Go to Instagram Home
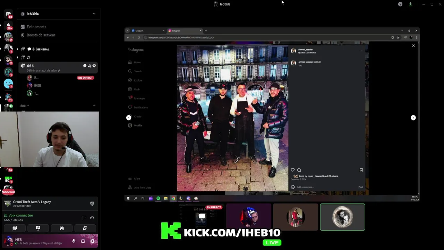Viewport: 444px width, 250px height. (x=134, y=62)
